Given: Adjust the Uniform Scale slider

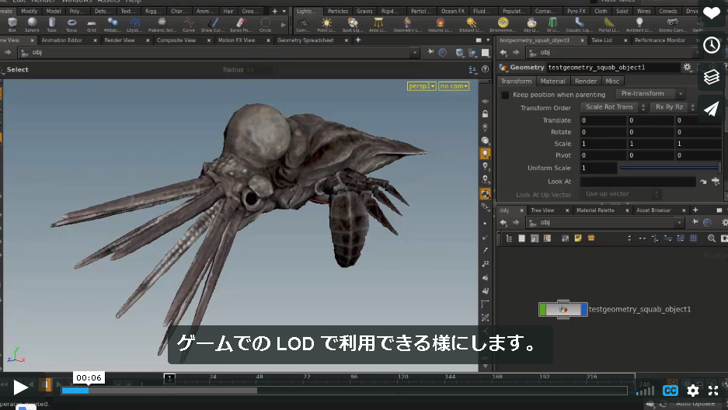Looking at the screenshot, I should click(x=670, y=168).
